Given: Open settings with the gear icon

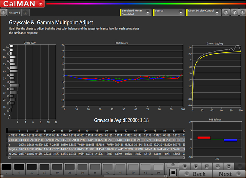Looking at the screenshot, I should 225,12.
